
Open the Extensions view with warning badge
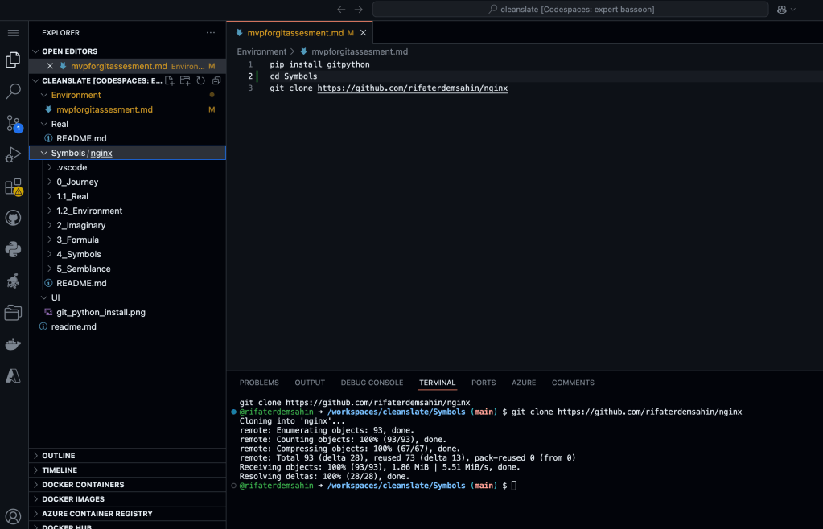tap(13, 187)
